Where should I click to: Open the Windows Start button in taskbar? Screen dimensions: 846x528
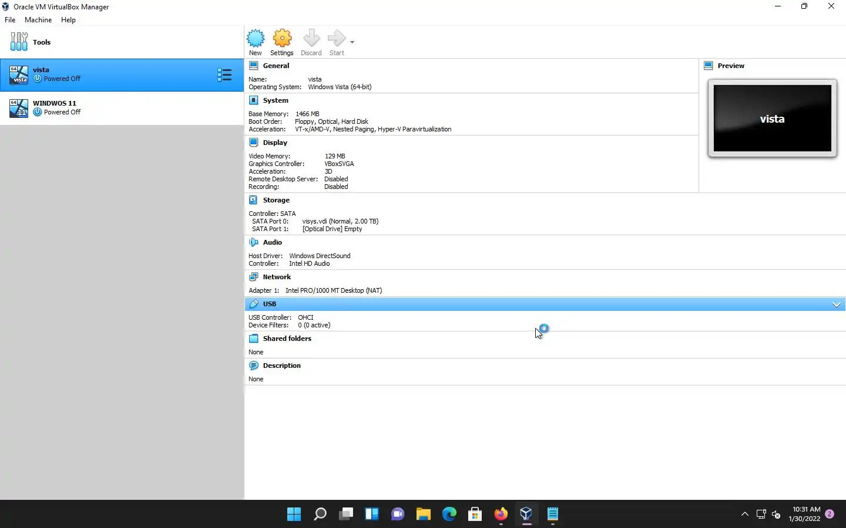pyautogui.click(x=294, y=515)
